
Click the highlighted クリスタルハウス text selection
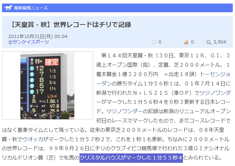coord(131,158)
